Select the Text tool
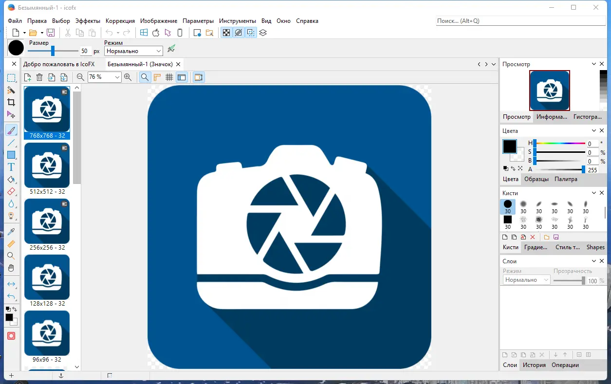 11,167
